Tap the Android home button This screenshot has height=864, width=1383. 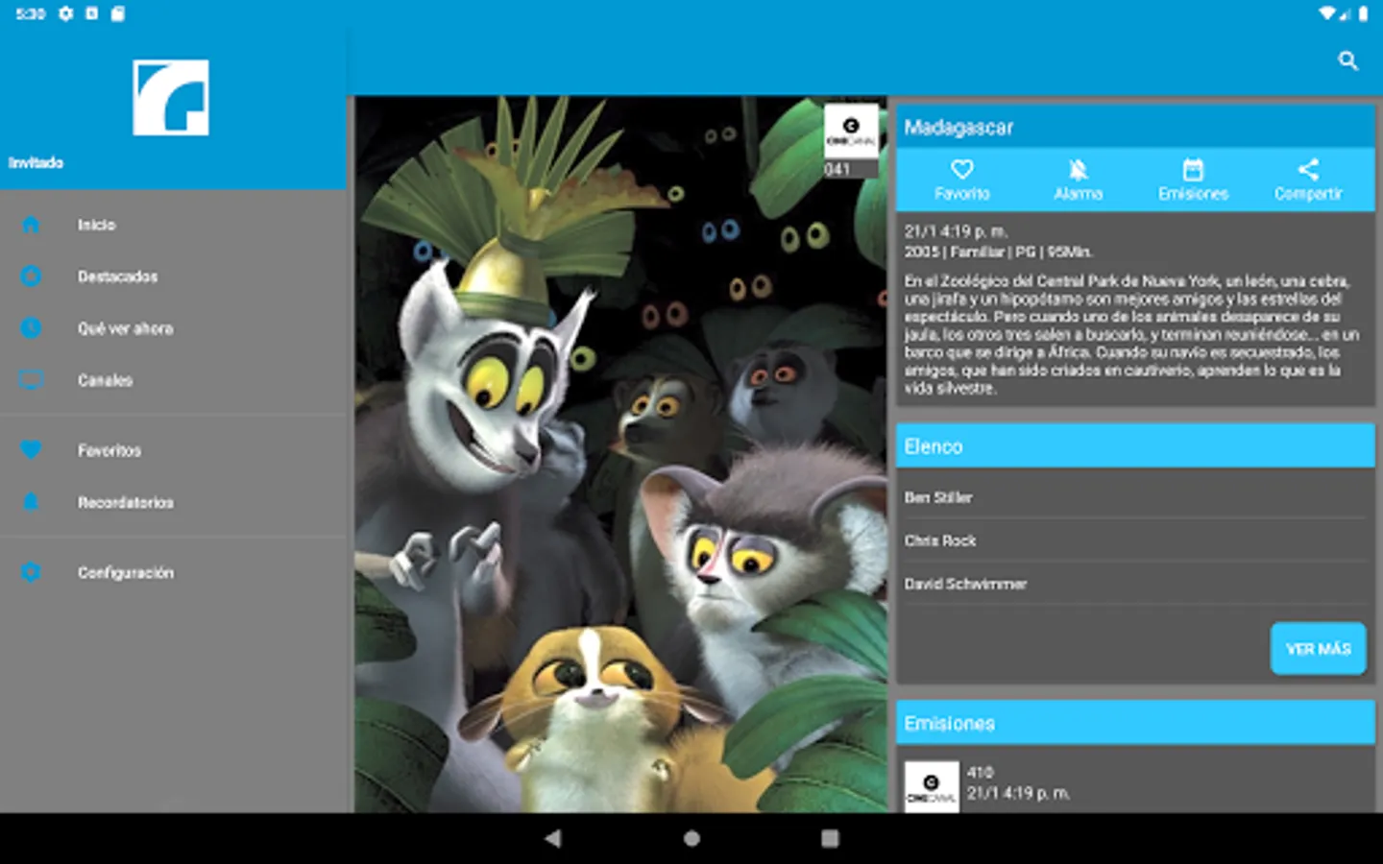(x=691, y=838)
